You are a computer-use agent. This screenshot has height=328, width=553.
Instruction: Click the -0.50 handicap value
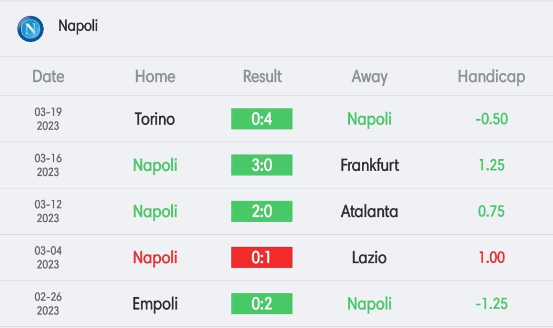pyautogui.click(x=491, y=119)
